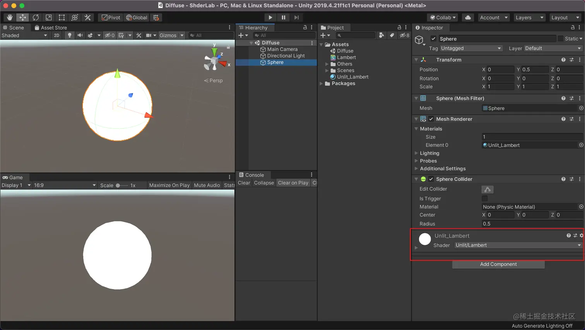Toggle Maximize On Play in Game view
Screen dimensions: 585x330
169,185
